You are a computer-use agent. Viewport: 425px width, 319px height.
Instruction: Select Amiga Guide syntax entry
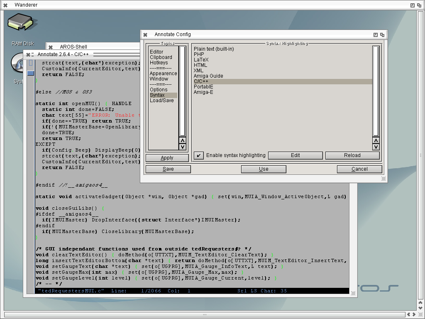point(208,76)
